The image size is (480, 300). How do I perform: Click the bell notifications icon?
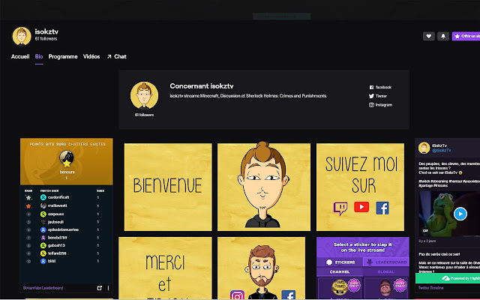(x=443, y=36)
